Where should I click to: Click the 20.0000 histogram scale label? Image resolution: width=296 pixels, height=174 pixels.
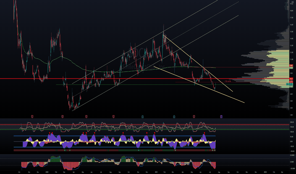pyautogui.click(x=292, y=155)
